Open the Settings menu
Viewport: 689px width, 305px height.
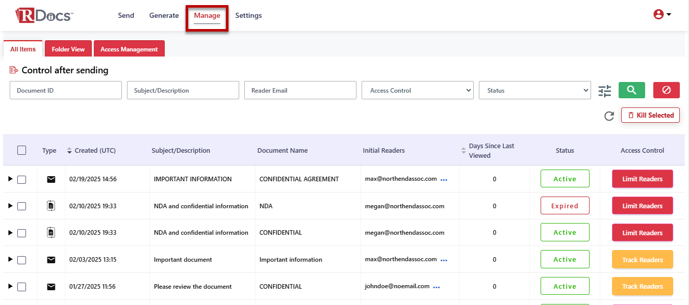(x=248, y=15)
